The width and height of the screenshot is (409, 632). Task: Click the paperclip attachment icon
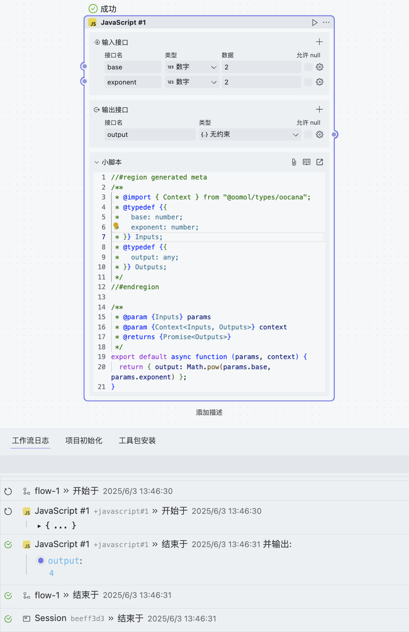point(294,162)
